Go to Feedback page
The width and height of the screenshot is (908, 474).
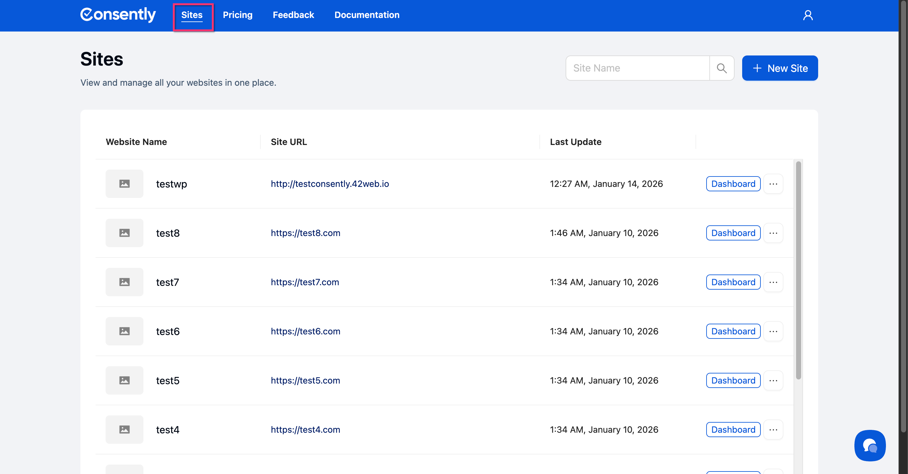point(293,15)
